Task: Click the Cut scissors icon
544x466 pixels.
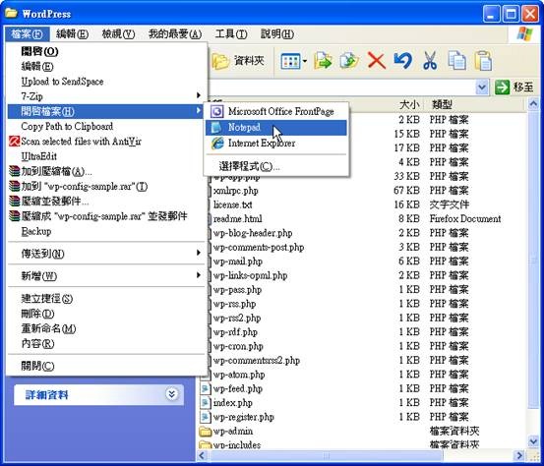Action: point(430,61)
